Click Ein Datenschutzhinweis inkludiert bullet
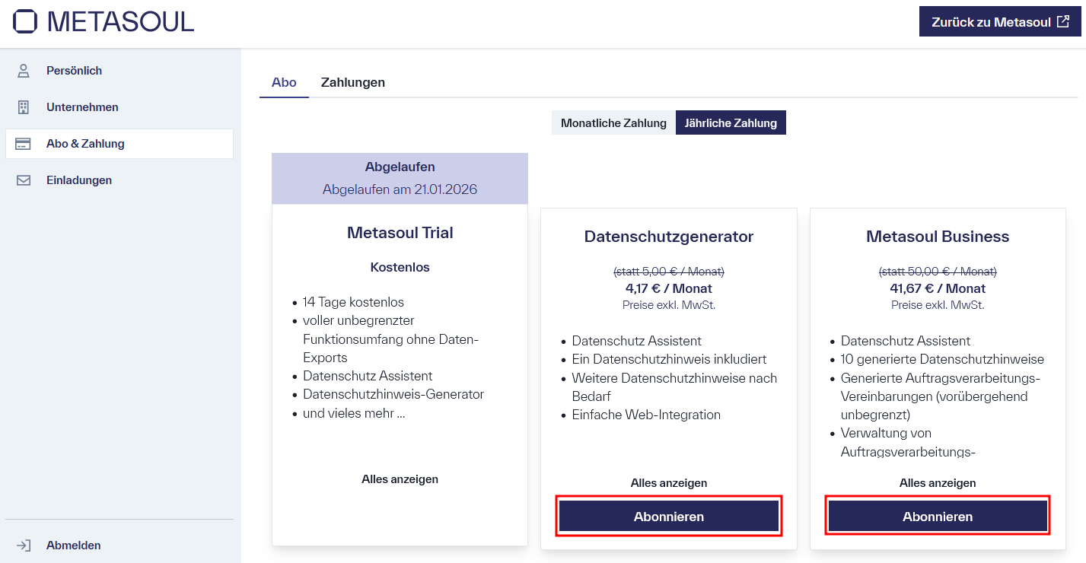This screenshot has width=1086, height=563. click(x=669, y=359)
